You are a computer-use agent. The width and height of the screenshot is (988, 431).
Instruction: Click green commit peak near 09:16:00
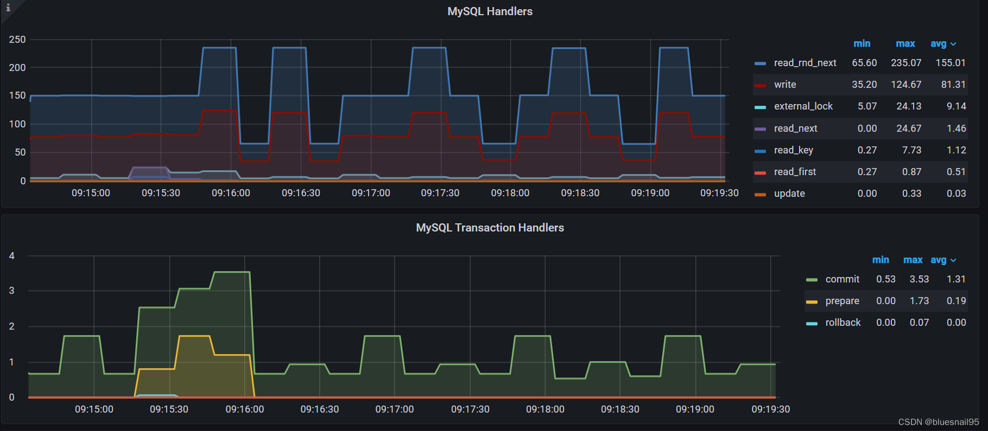click(x=232, y=272)
